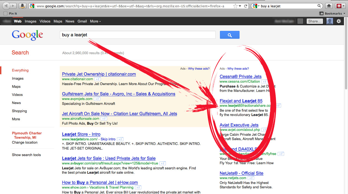Switch to Images in the Google top bar

pyautogui.click(x=30, y=21)
